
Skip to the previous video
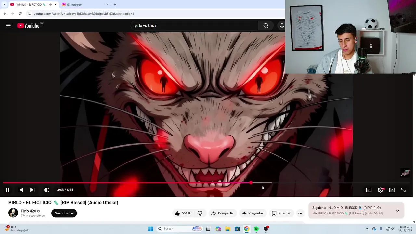[x=20, y=190]
